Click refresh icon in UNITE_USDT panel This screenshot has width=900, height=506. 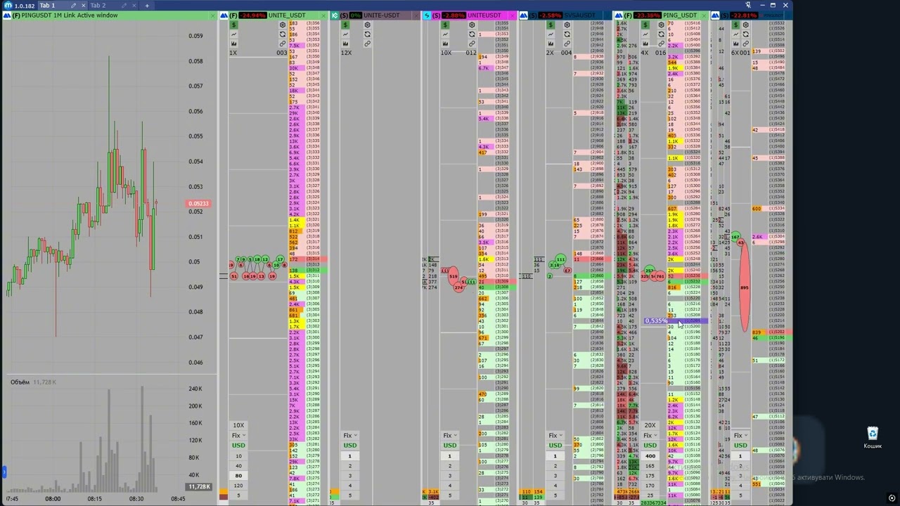click(283, 34)
